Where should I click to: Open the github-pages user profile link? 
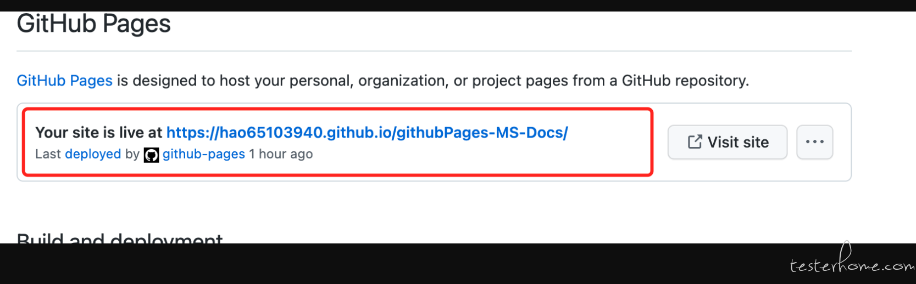203,154
